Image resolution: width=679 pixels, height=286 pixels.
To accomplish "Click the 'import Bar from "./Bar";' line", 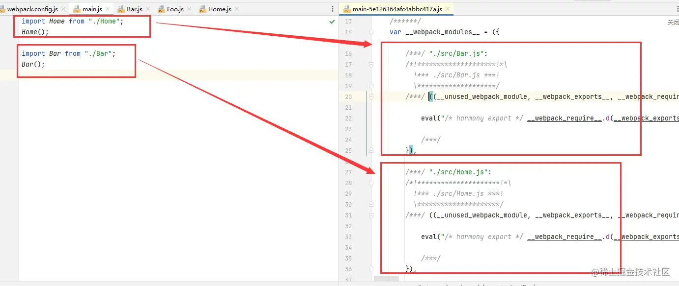I will [68, 54].
